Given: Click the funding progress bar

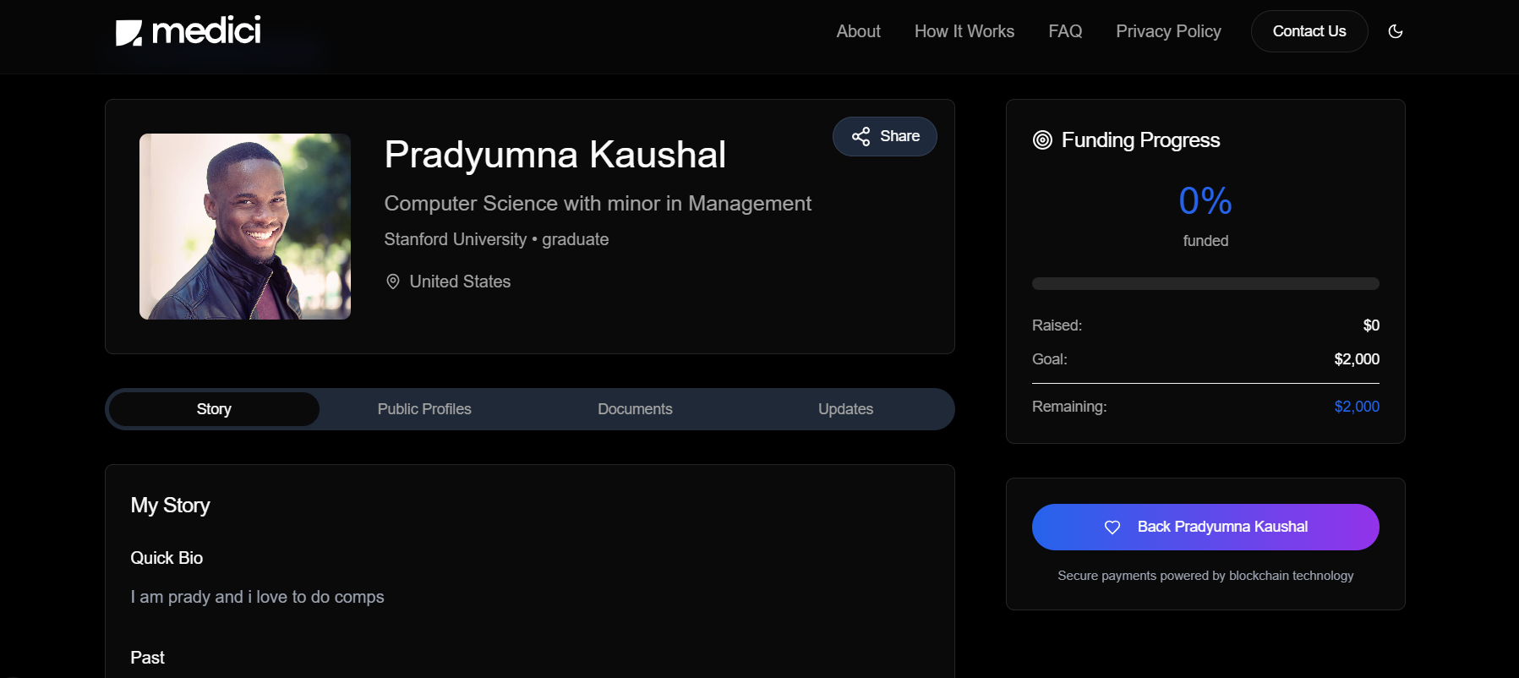Looking at the screenshot, I should (x=1205, y=284).
